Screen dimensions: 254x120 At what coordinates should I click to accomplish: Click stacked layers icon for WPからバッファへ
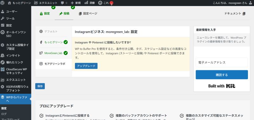point(3,97)
